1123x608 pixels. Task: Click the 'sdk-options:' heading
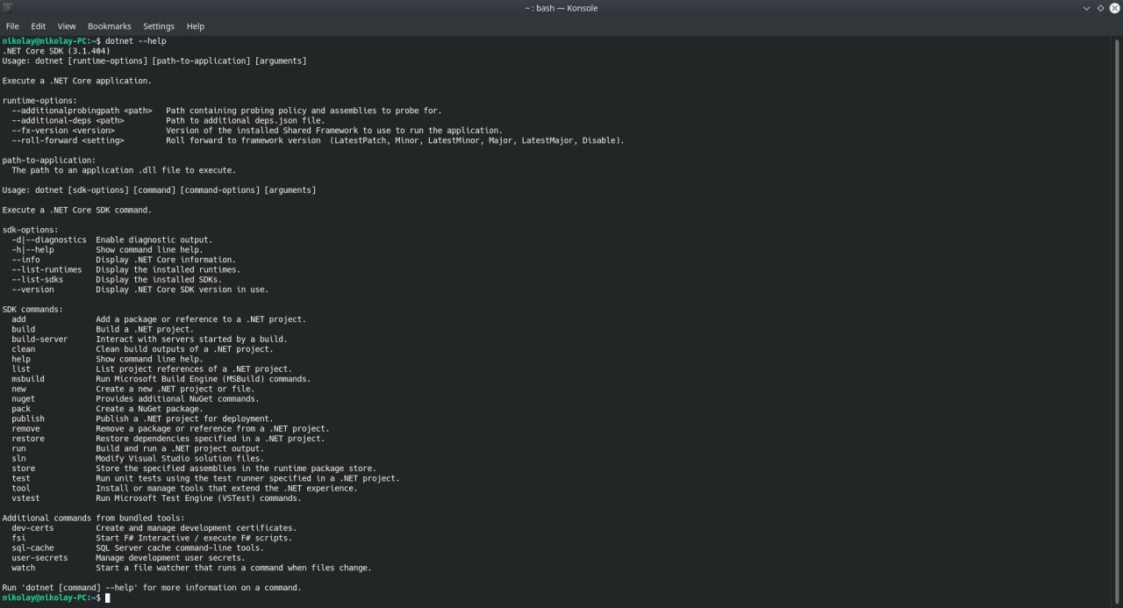pos(31,230)
